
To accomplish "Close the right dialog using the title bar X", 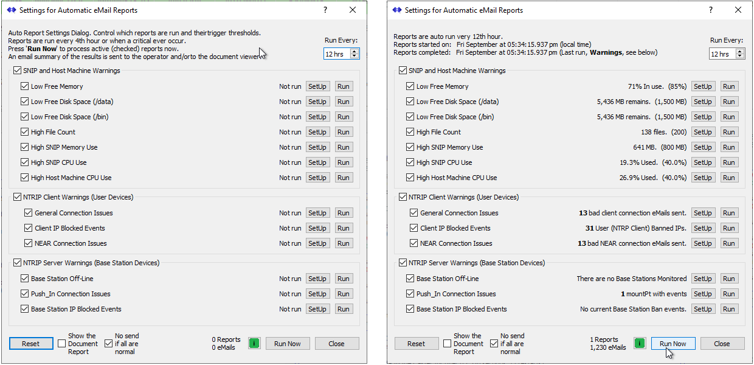I will click(738, 10).
